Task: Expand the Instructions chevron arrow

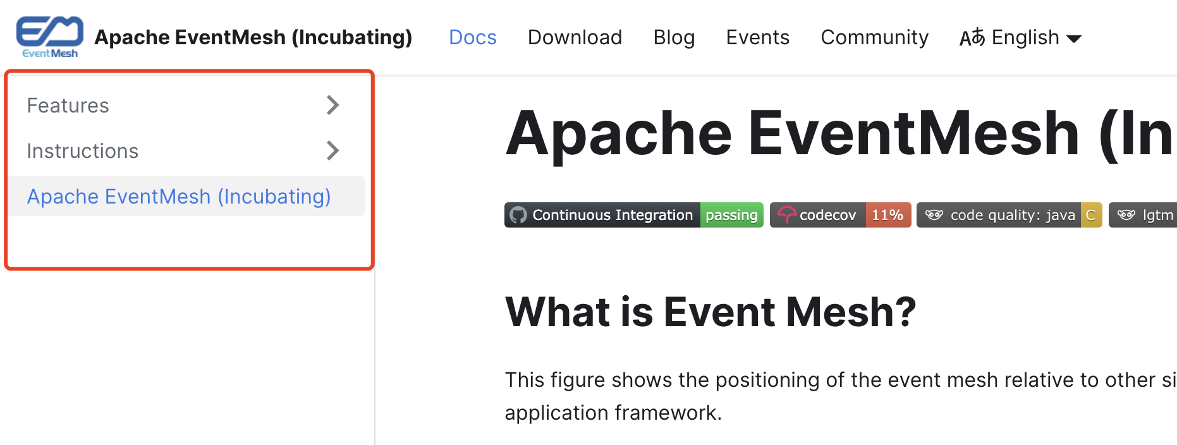Action: (x=333, y=150)
